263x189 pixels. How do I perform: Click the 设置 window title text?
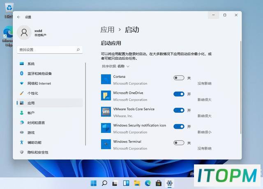pyautogui.click(x=28, y=17)
